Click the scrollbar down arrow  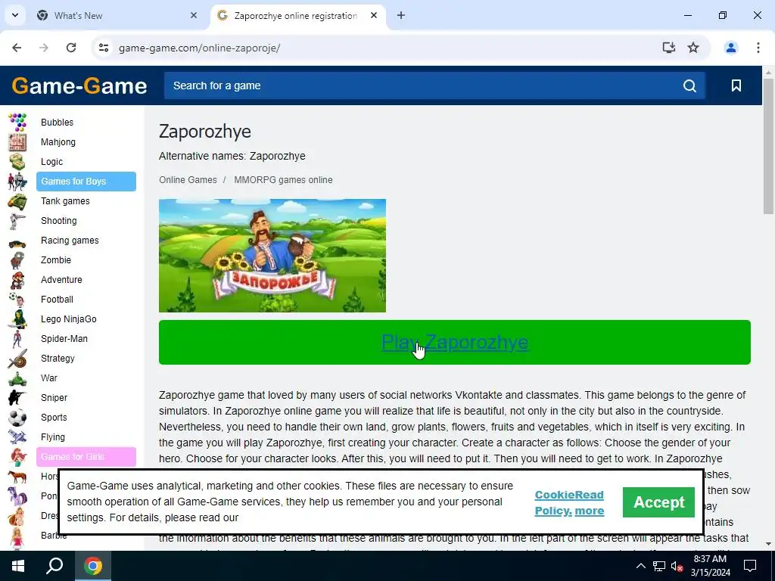pos(768,544)
